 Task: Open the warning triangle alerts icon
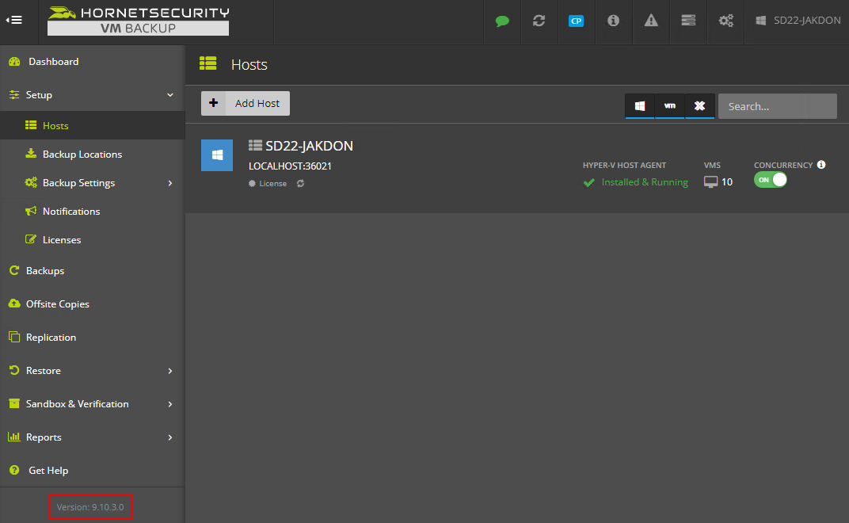coord(651,21)
